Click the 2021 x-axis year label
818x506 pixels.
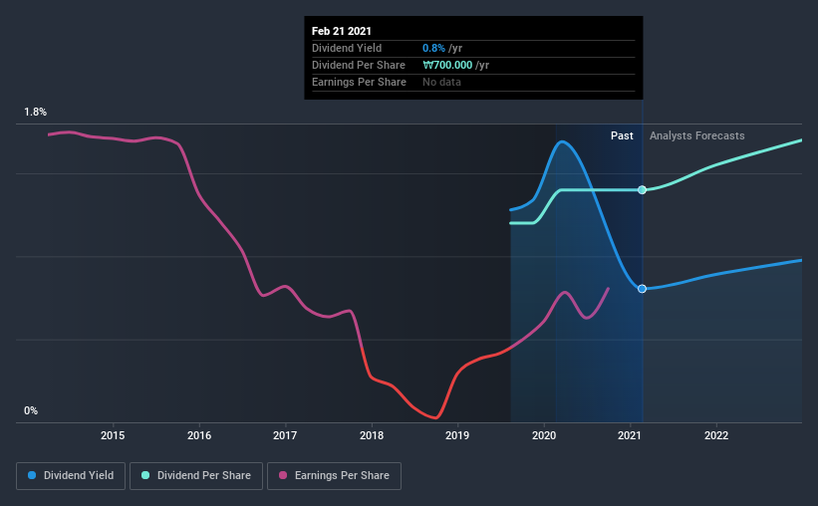[x=630, y=435]
